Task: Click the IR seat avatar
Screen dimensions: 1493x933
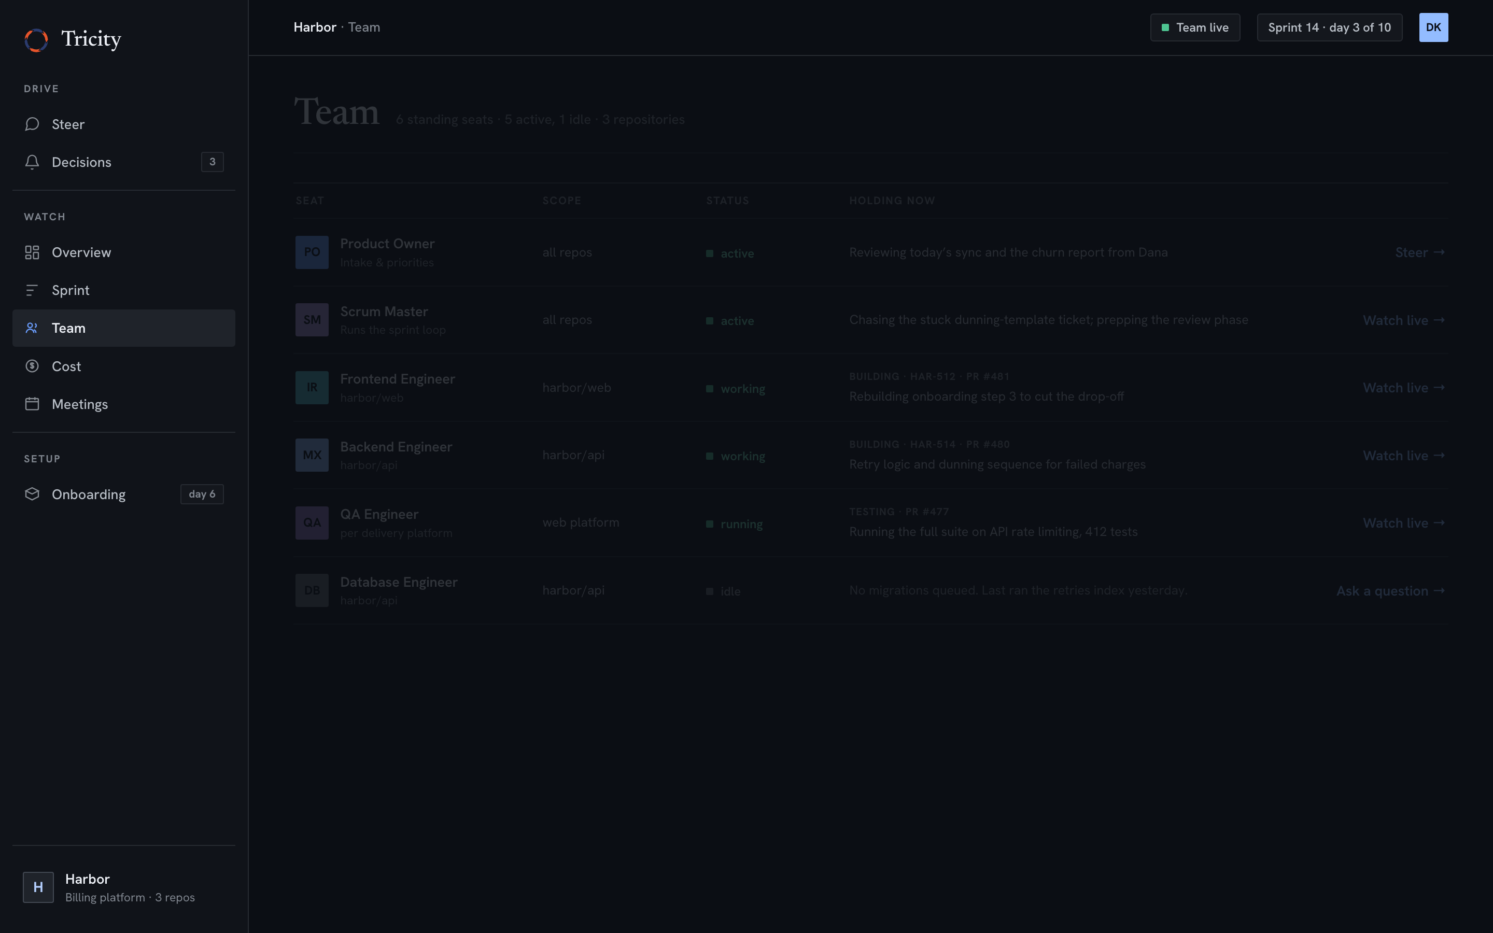Action: coord(312,388)
